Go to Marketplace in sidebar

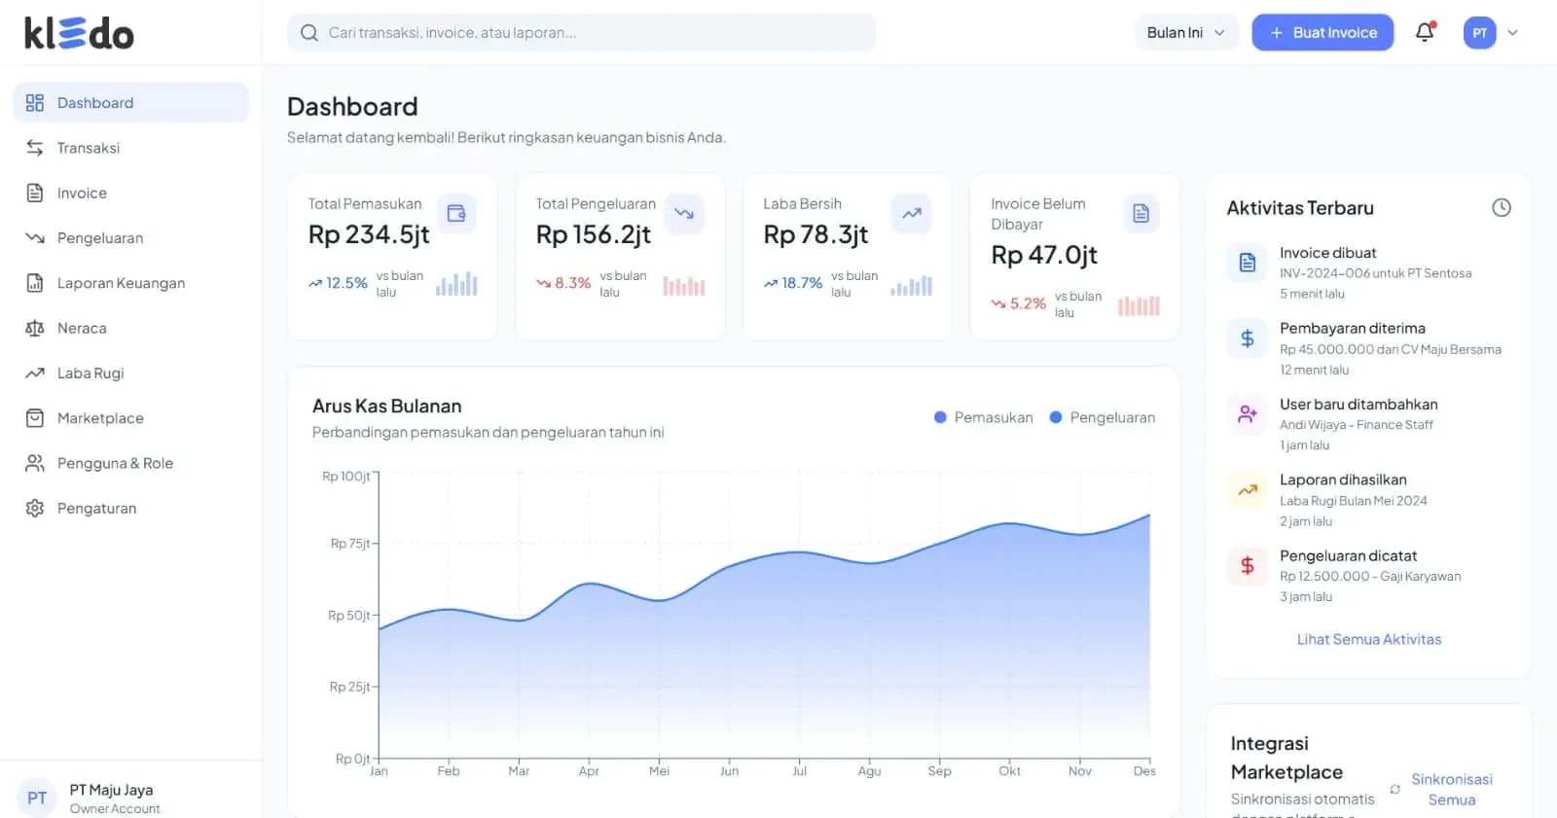(130, 418)
